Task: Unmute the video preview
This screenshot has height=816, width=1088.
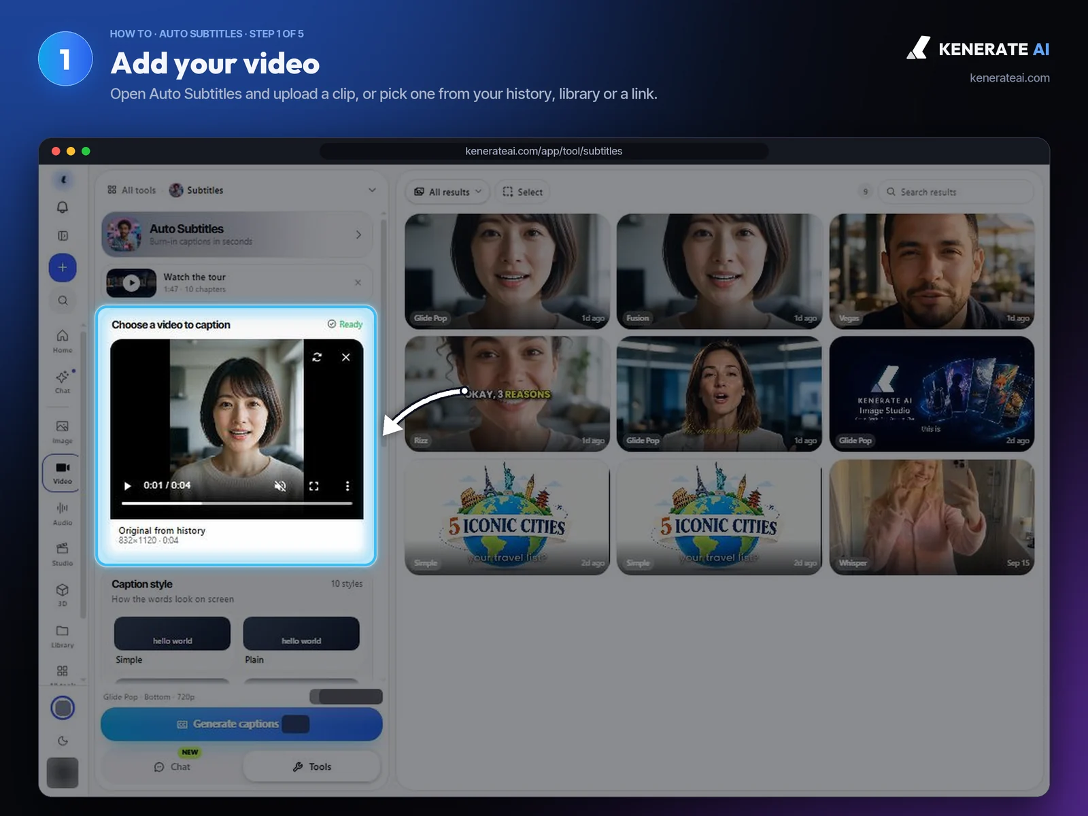Action: (279, 486)
